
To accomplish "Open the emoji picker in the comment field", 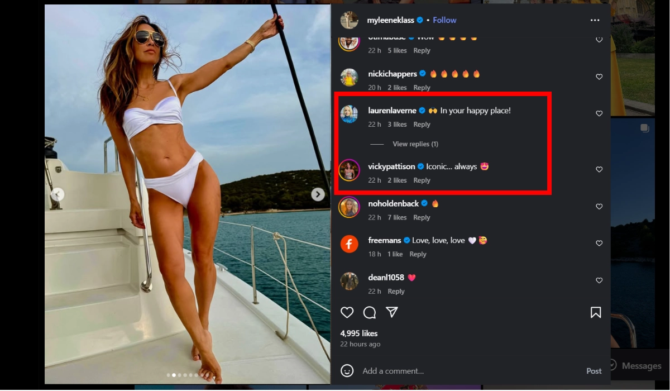I will (347, 370).
